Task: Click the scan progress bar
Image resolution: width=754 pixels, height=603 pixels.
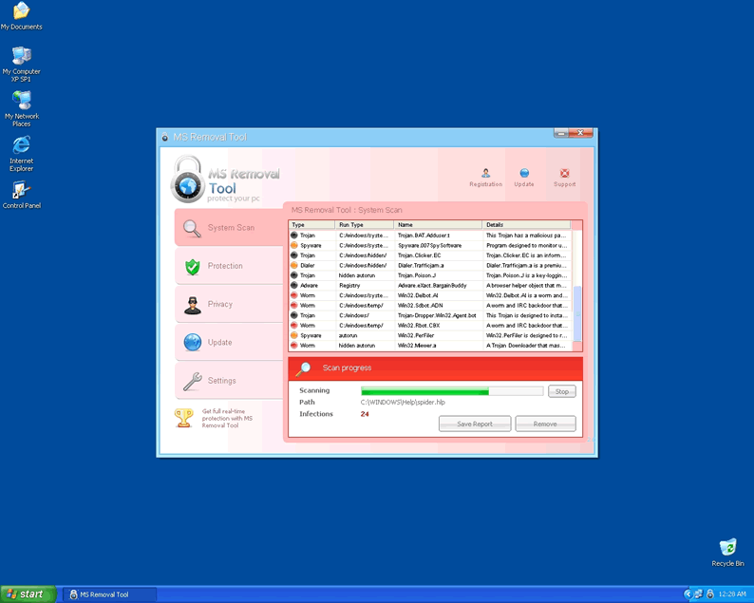Action: click(451, 391)
